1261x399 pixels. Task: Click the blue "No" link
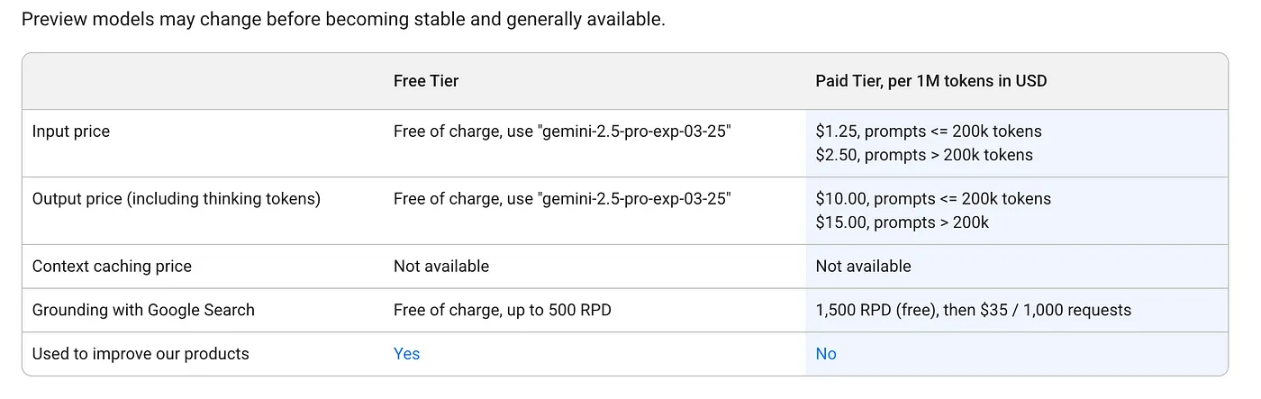(x=826, y=354)
